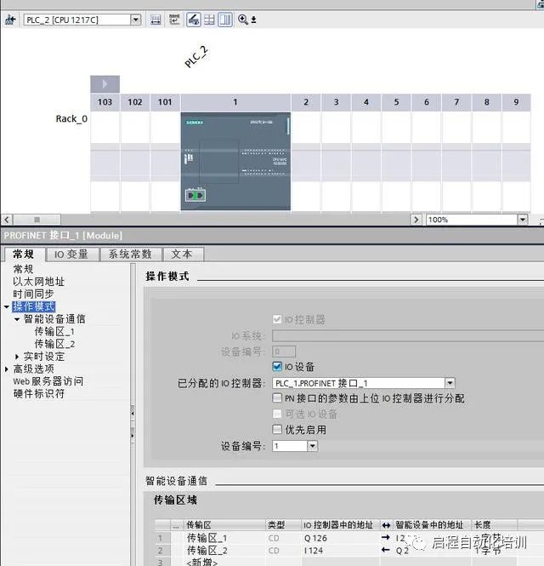The height and width of the screenshot is (566, 544).
Task: Click the greyed 可选 IO 设备 checkbox
Action: coord(277,414)
